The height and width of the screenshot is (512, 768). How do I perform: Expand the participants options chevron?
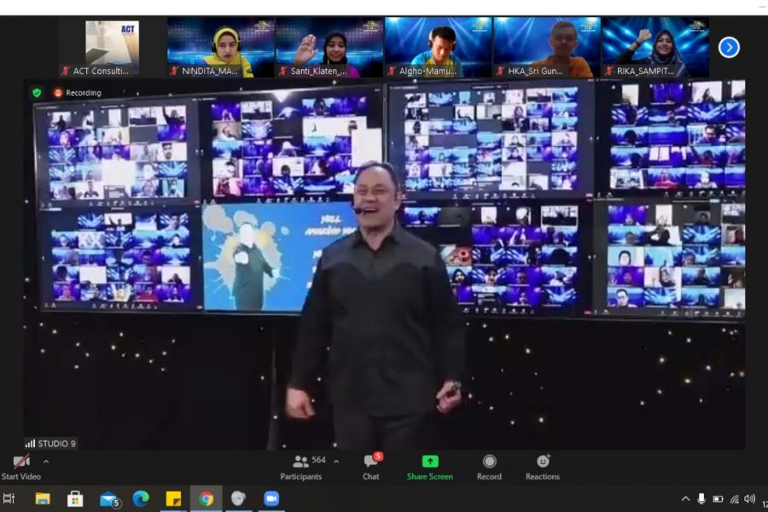[x=336, y=462]
